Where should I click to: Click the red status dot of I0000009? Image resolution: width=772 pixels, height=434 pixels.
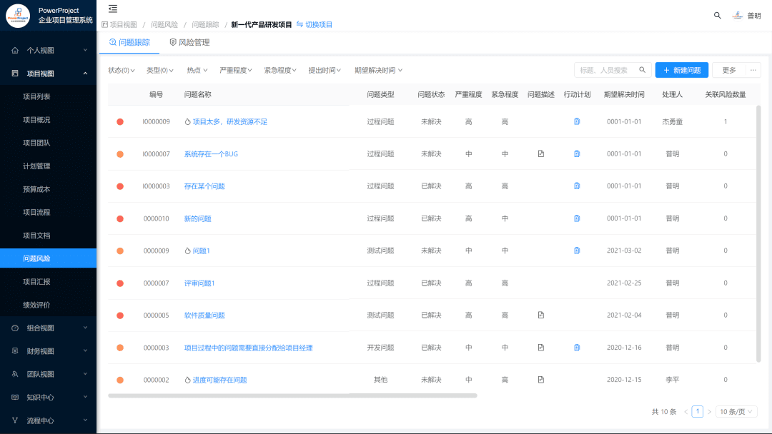pos(119,121)
